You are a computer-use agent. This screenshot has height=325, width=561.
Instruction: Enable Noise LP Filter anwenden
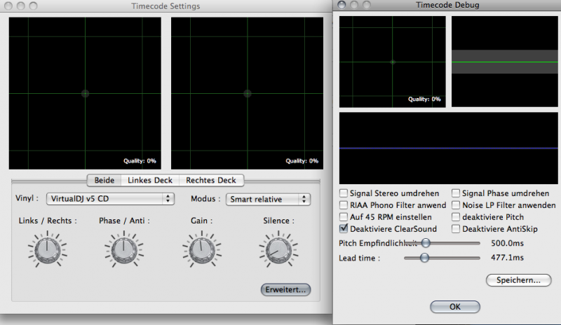(x=456, y=205)
